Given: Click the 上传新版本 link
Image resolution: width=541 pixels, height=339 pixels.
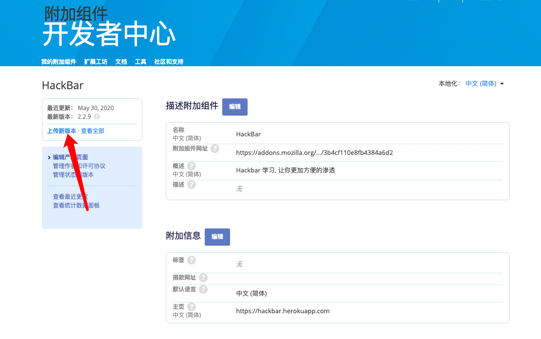Looking at the screenshot, I should point(62,131).
